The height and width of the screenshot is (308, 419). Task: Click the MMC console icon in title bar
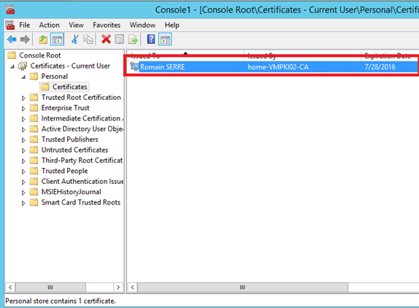tap(10, 10)
